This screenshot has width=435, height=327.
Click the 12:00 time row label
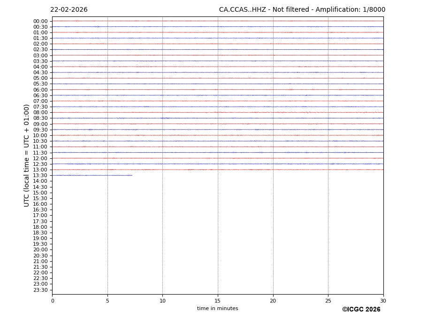40,158
